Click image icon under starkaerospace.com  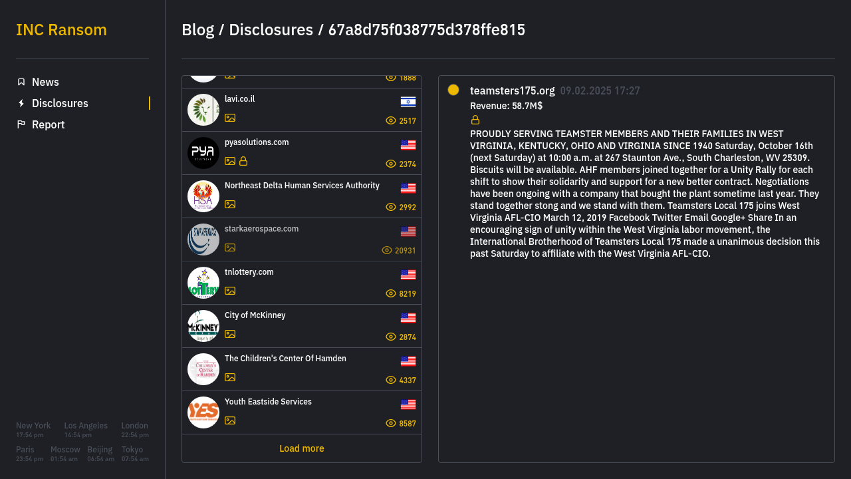point(230,247)
